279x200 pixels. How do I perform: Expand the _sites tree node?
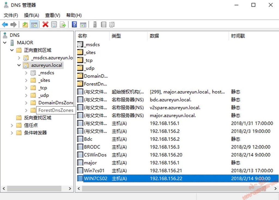[x=26, y=80]
